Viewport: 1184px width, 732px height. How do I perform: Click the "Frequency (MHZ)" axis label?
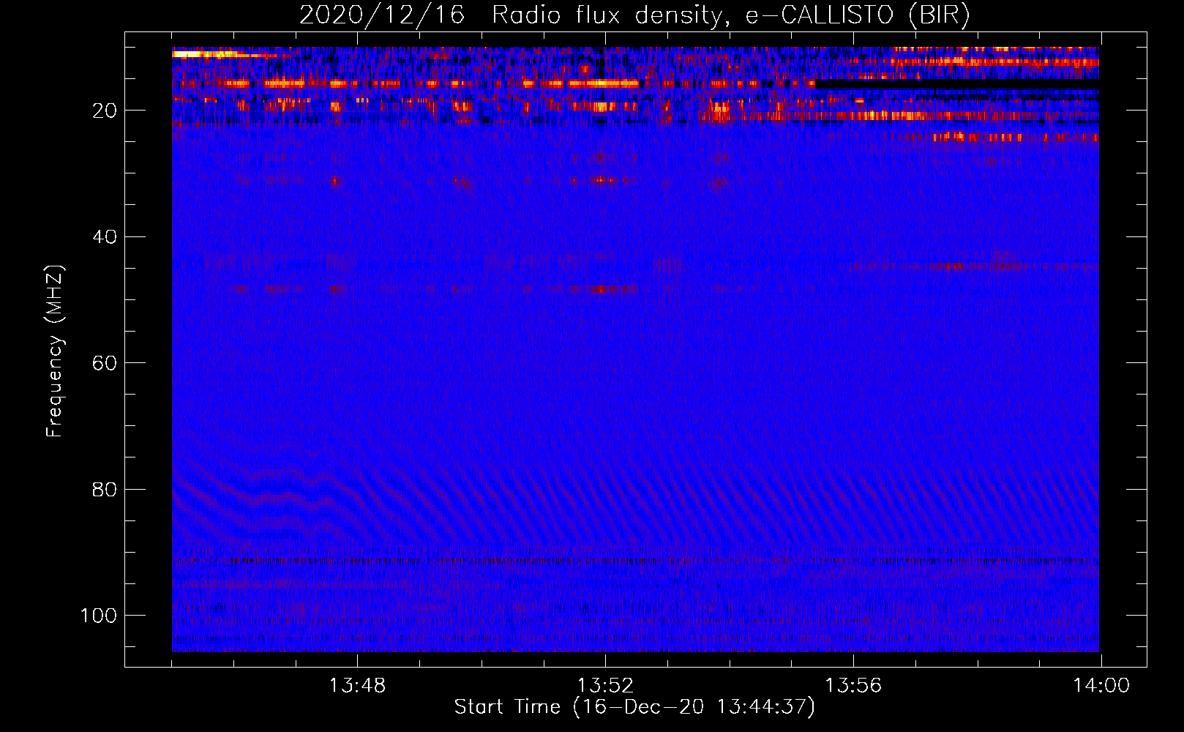(x=55, y=351)
